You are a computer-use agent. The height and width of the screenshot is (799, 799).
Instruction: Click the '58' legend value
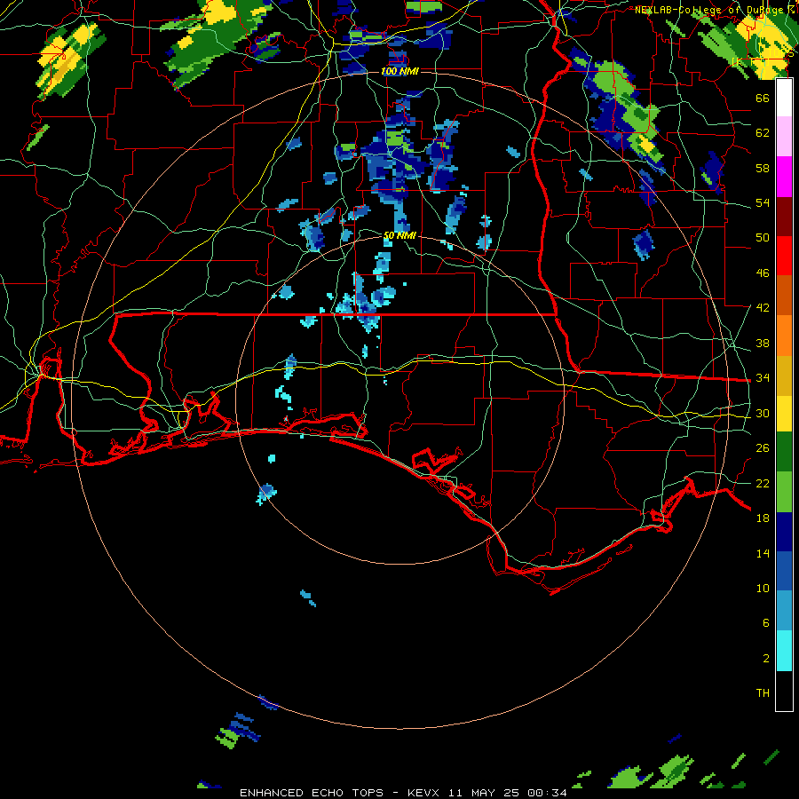point(763,168)
